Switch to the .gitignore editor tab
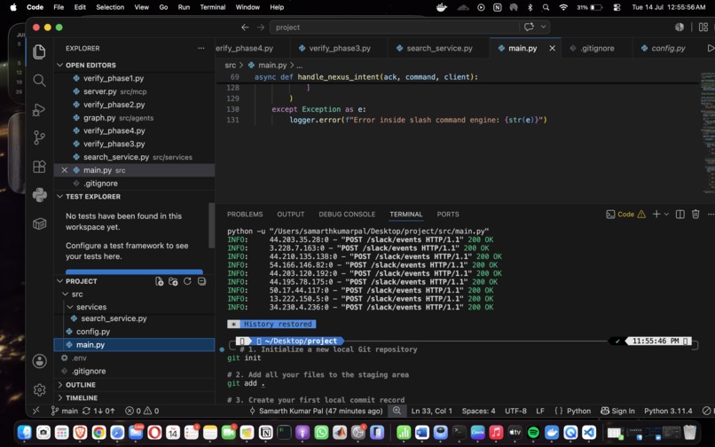 tap(597, 49)
